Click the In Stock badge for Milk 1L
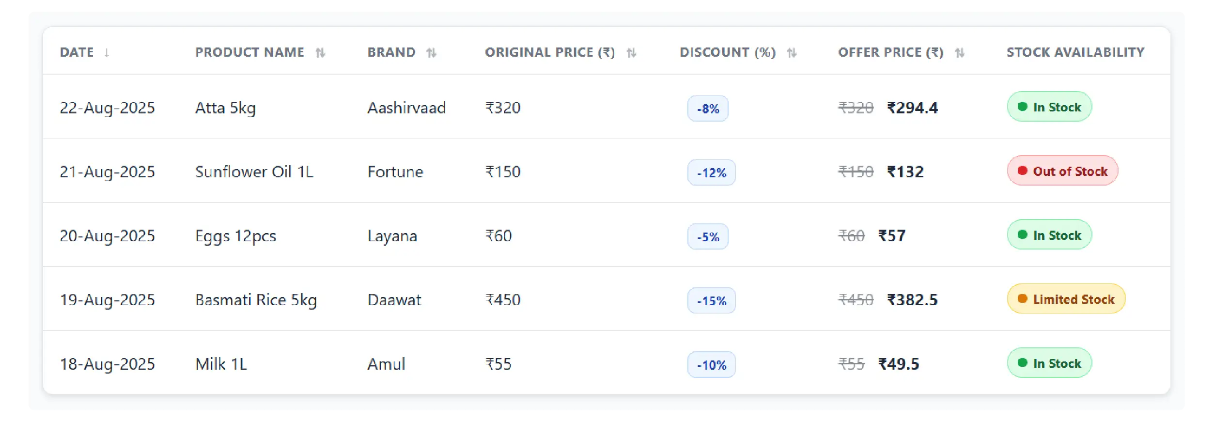 pyautogui.click(x=1049, y=363)
